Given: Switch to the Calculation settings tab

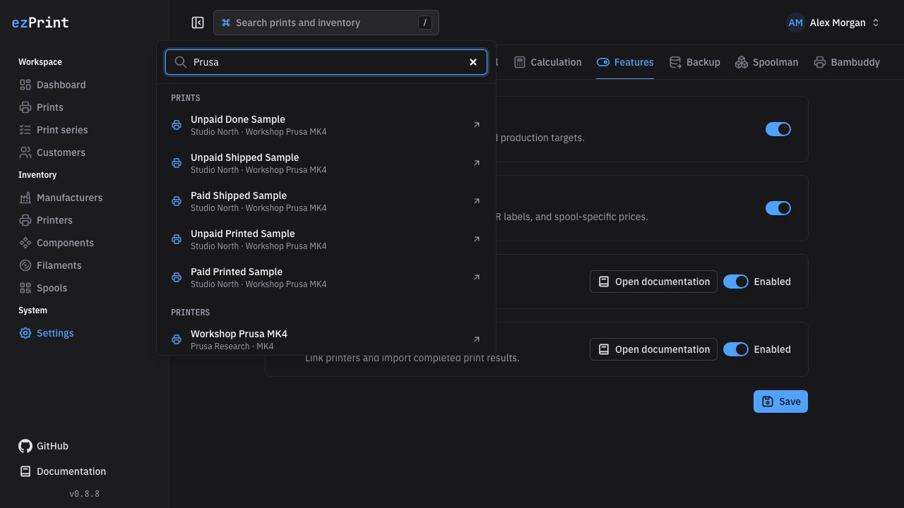Looking at the screenshot, I should coord(547,62).
